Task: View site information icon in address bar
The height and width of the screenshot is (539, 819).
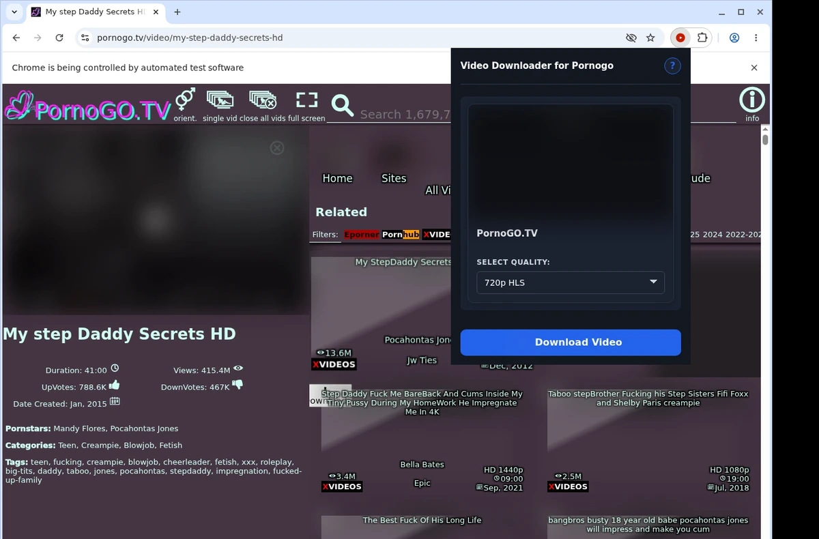Action: tap(85, 38)
